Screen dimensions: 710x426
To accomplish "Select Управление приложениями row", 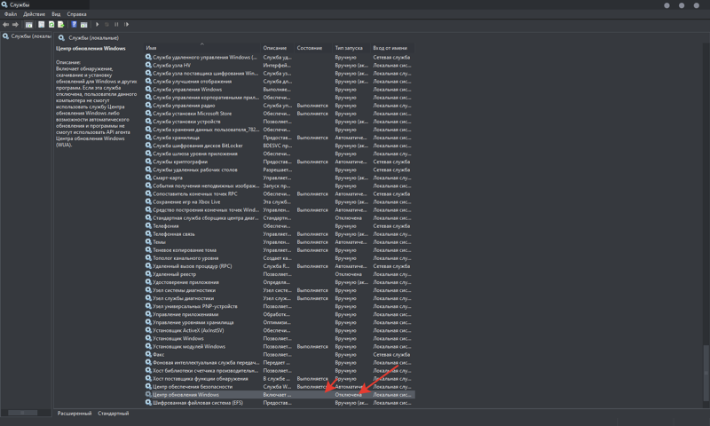I will [x=280, y=314].
